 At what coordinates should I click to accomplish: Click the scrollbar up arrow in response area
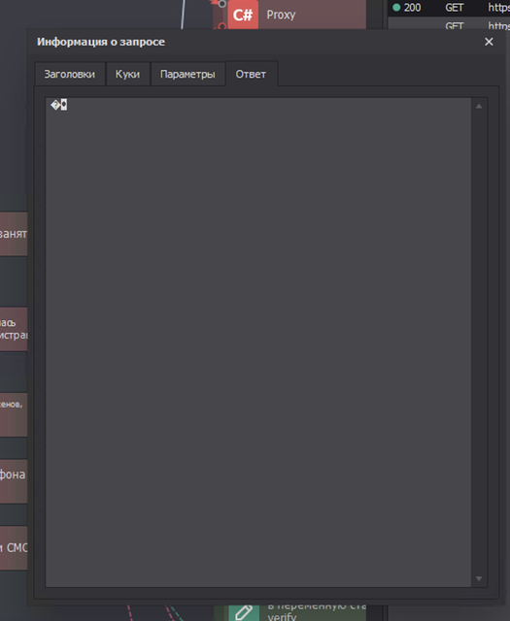[x=479, y=106]
